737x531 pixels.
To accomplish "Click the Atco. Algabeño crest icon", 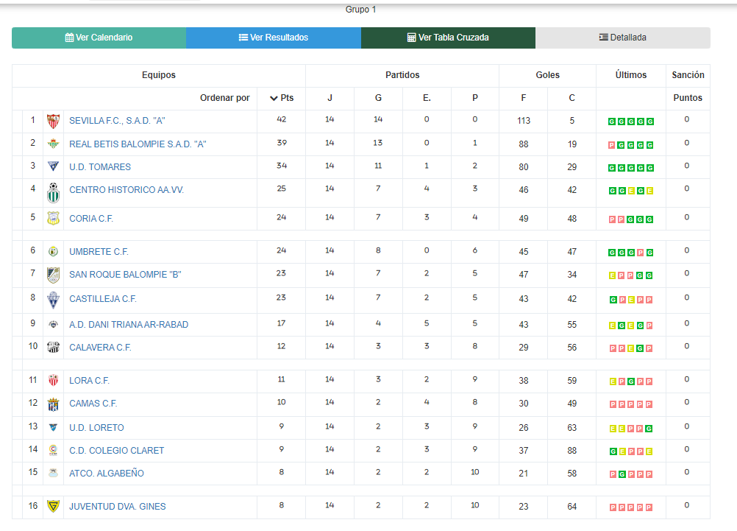I will click(54, 473).
